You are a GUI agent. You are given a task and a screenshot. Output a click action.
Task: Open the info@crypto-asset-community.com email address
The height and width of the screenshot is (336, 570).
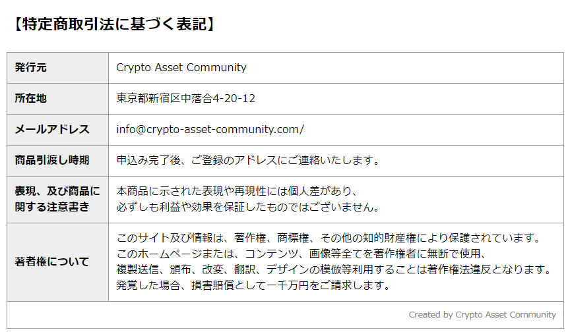[x=210, y=130]
